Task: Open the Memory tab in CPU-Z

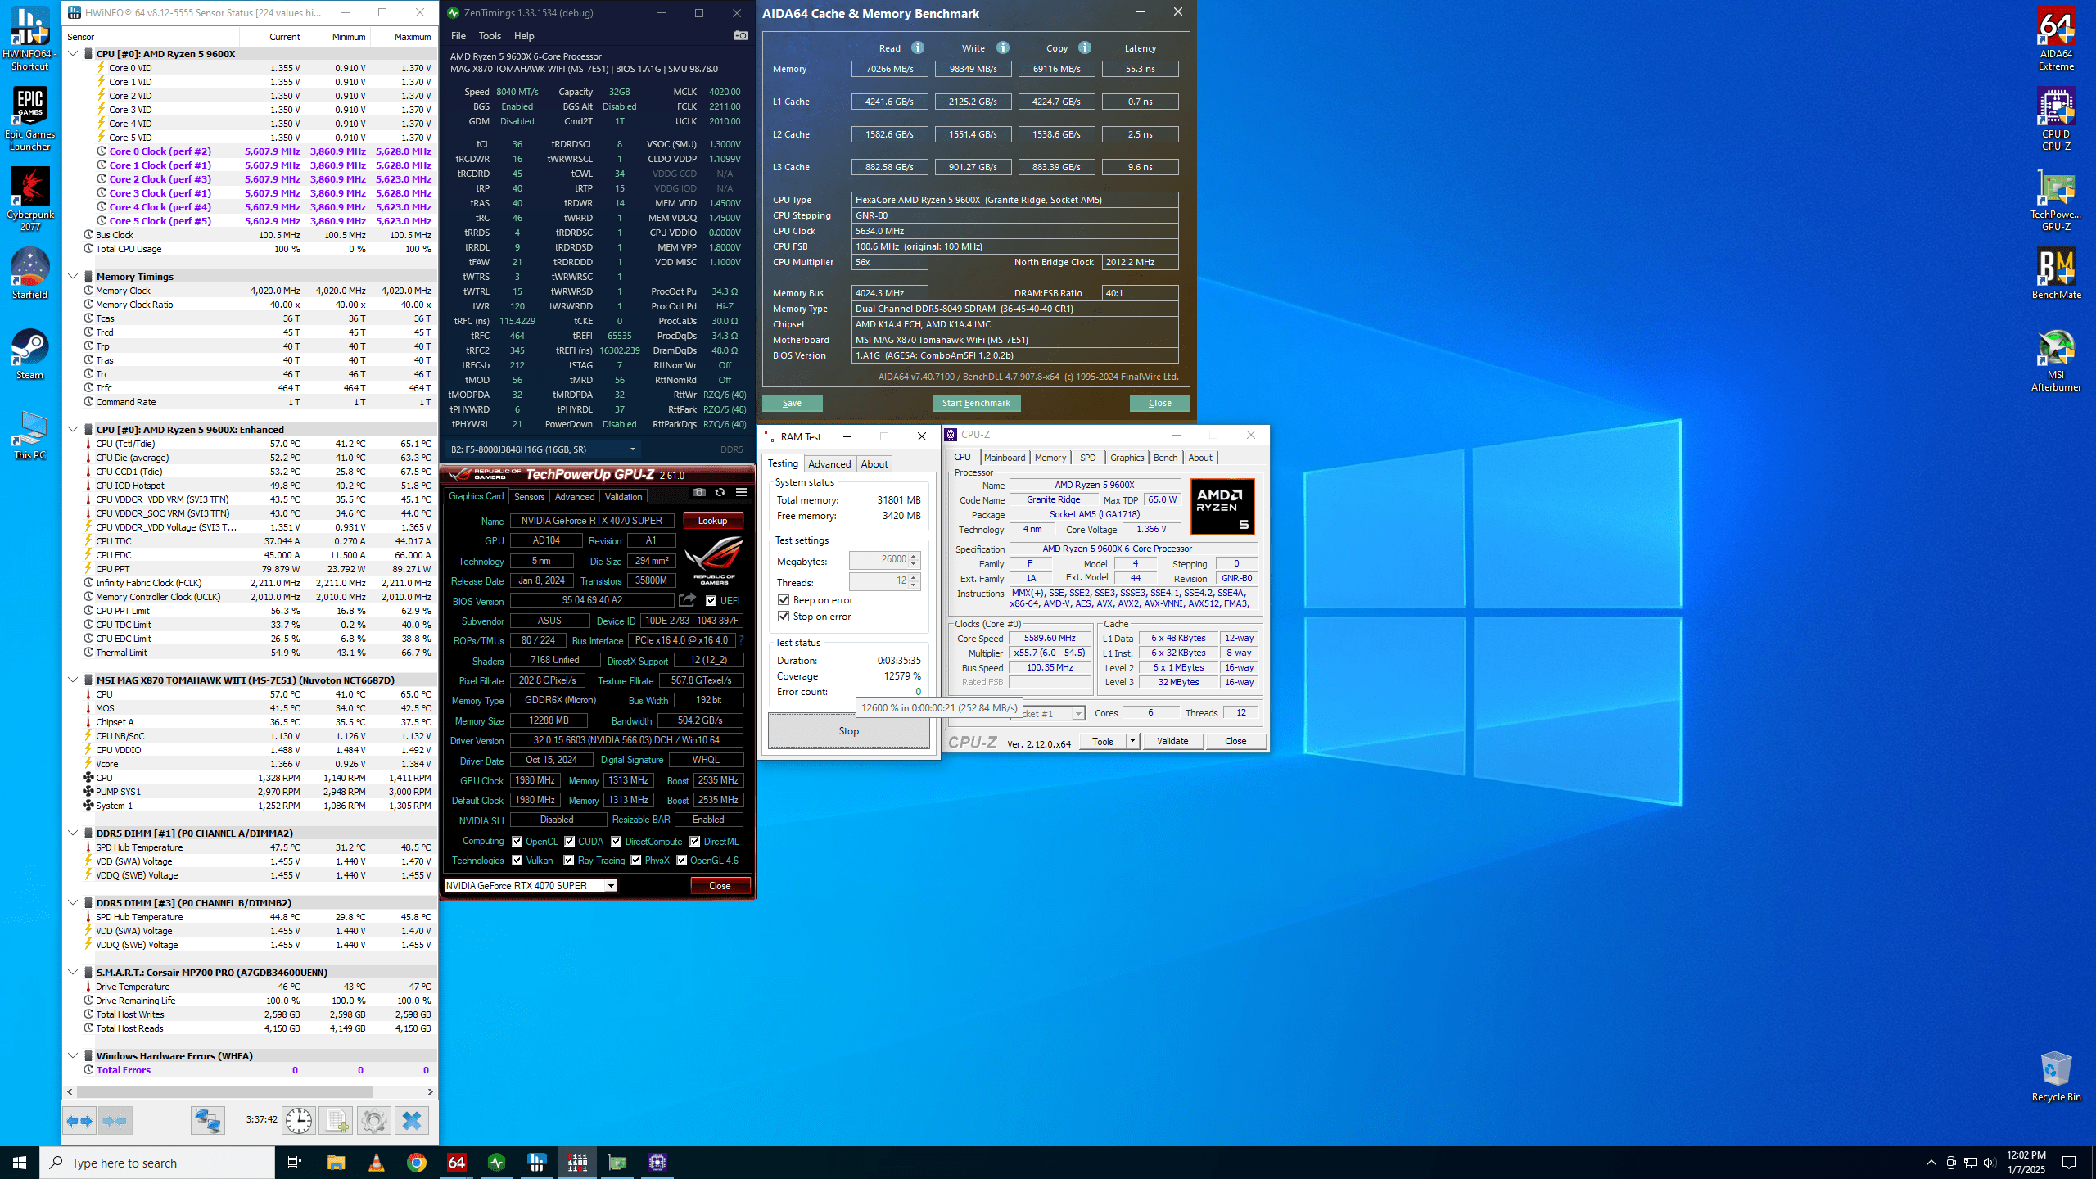Action: coord(1050,458)
